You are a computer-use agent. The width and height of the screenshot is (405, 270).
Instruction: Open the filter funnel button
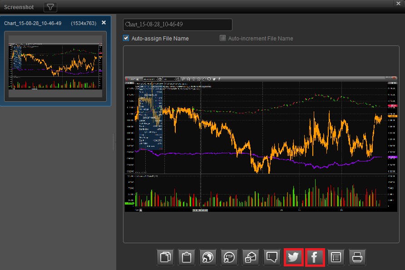tap(50, 7)
